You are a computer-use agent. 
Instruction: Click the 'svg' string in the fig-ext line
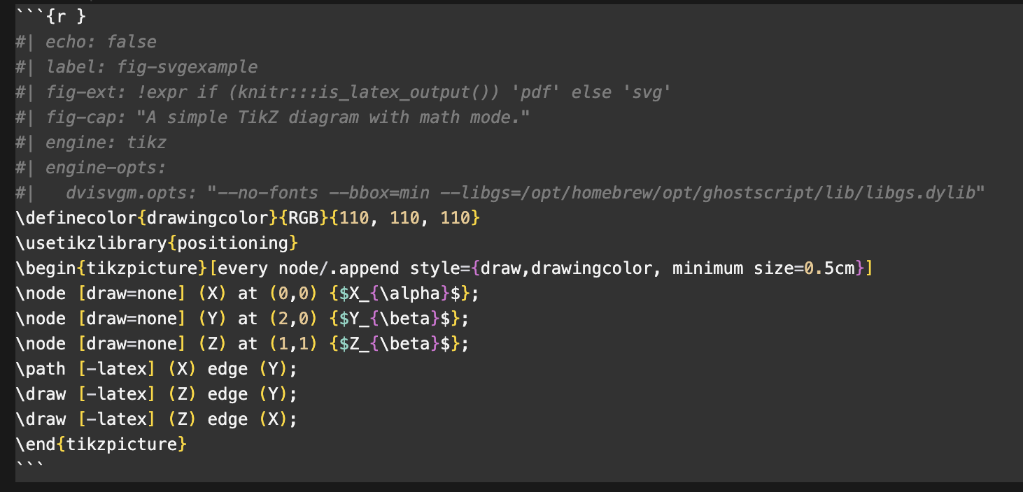pos(650,92)
